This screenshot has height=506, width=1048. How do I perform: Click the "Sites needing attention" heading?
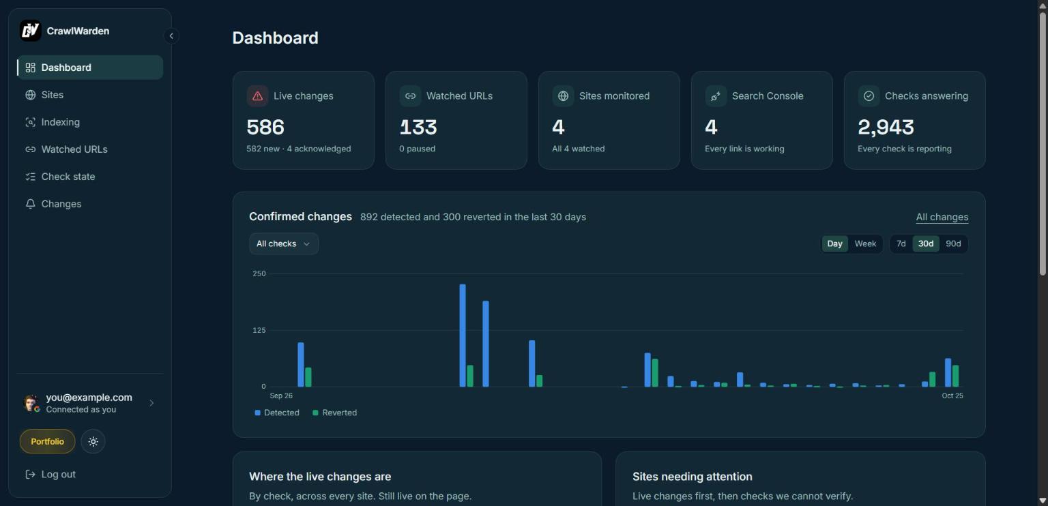[x=693, y=477]
